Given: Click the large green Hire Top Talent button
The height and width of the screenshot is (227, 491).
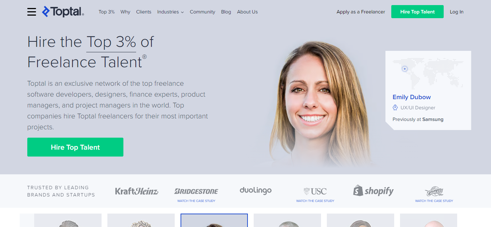Looking at the screenshot, I should click(x=75, y=147).
